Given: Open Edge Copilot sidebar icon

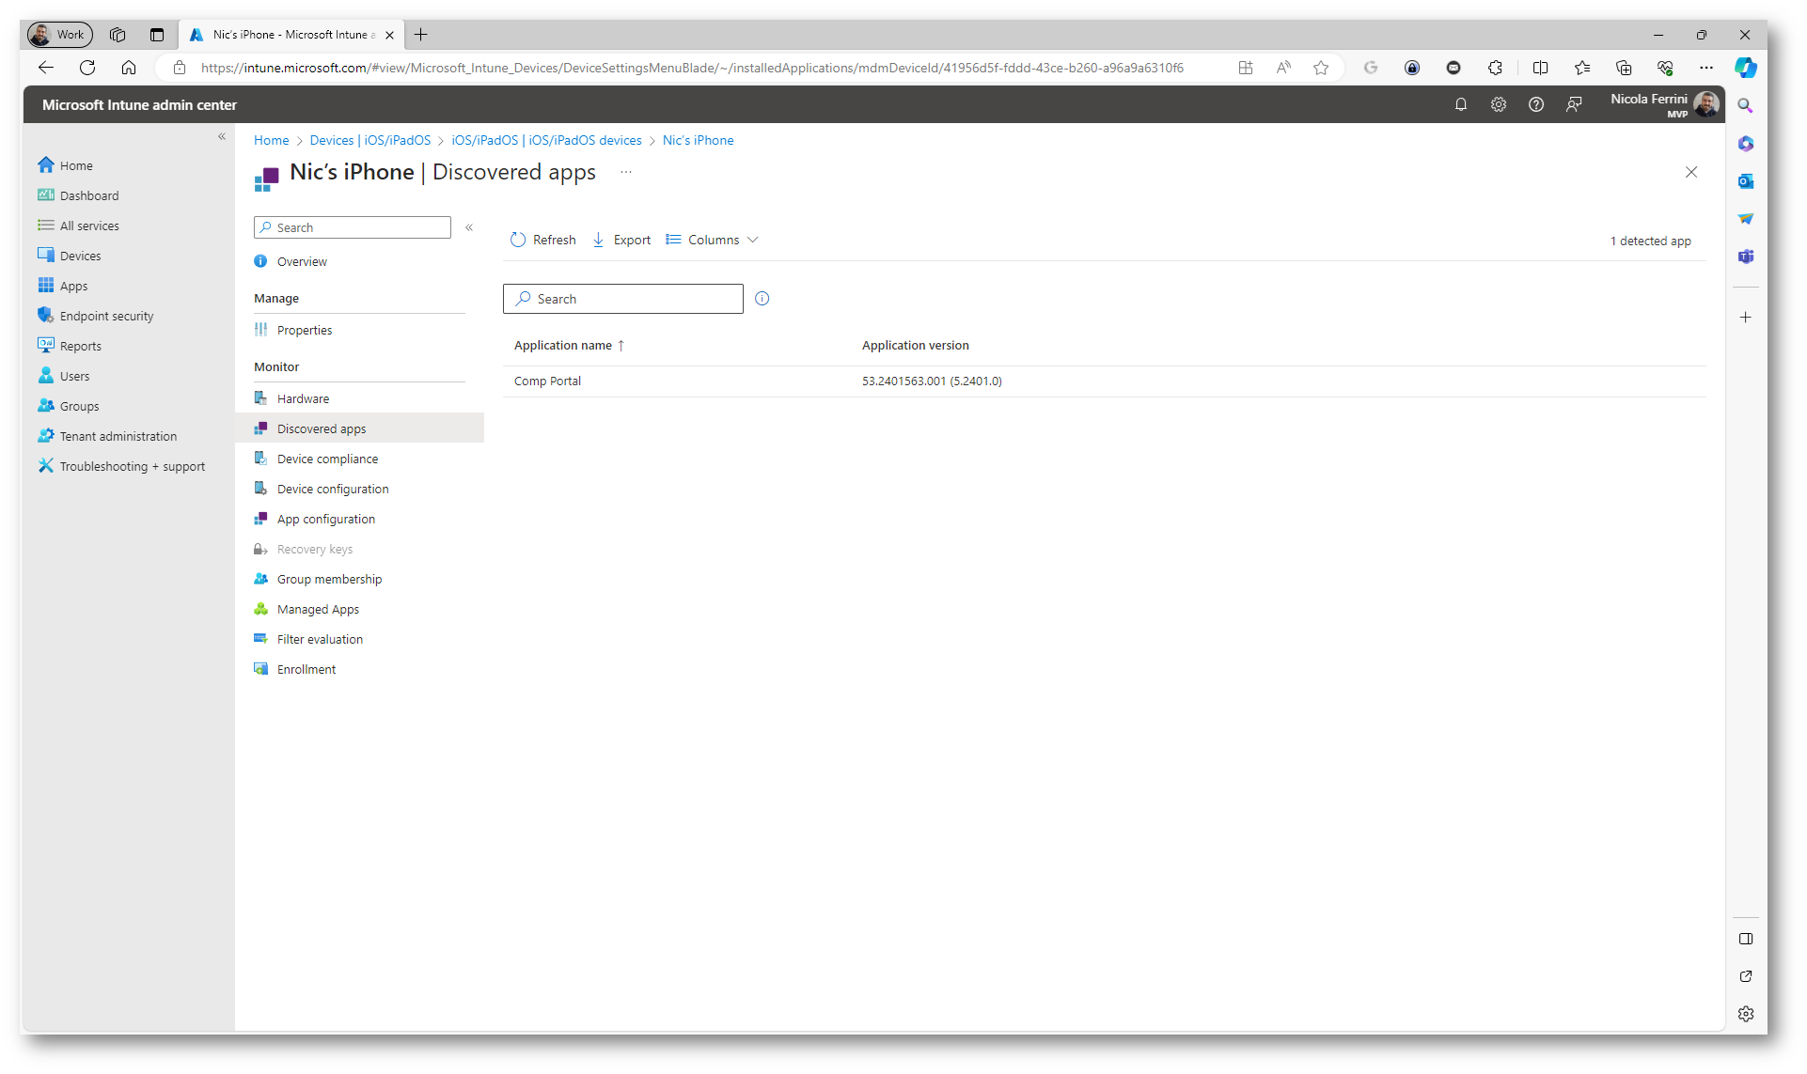Looking at the screenshot, I should point(1746,68).
